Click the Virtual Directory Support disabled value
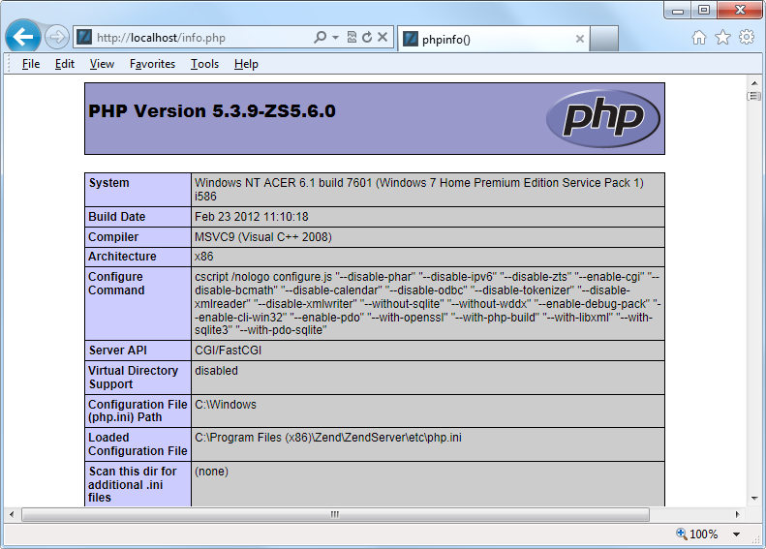 pos(216,371)
